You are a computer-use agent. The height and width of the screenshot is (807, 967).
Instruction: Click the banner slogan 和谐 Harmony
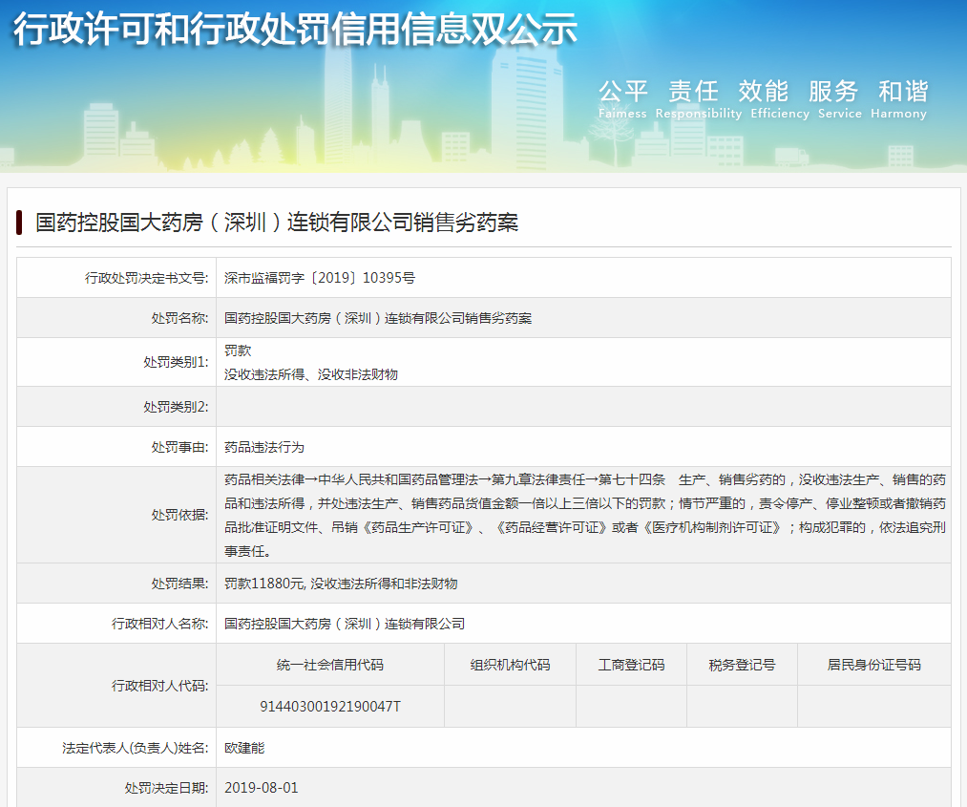point(899,99)
